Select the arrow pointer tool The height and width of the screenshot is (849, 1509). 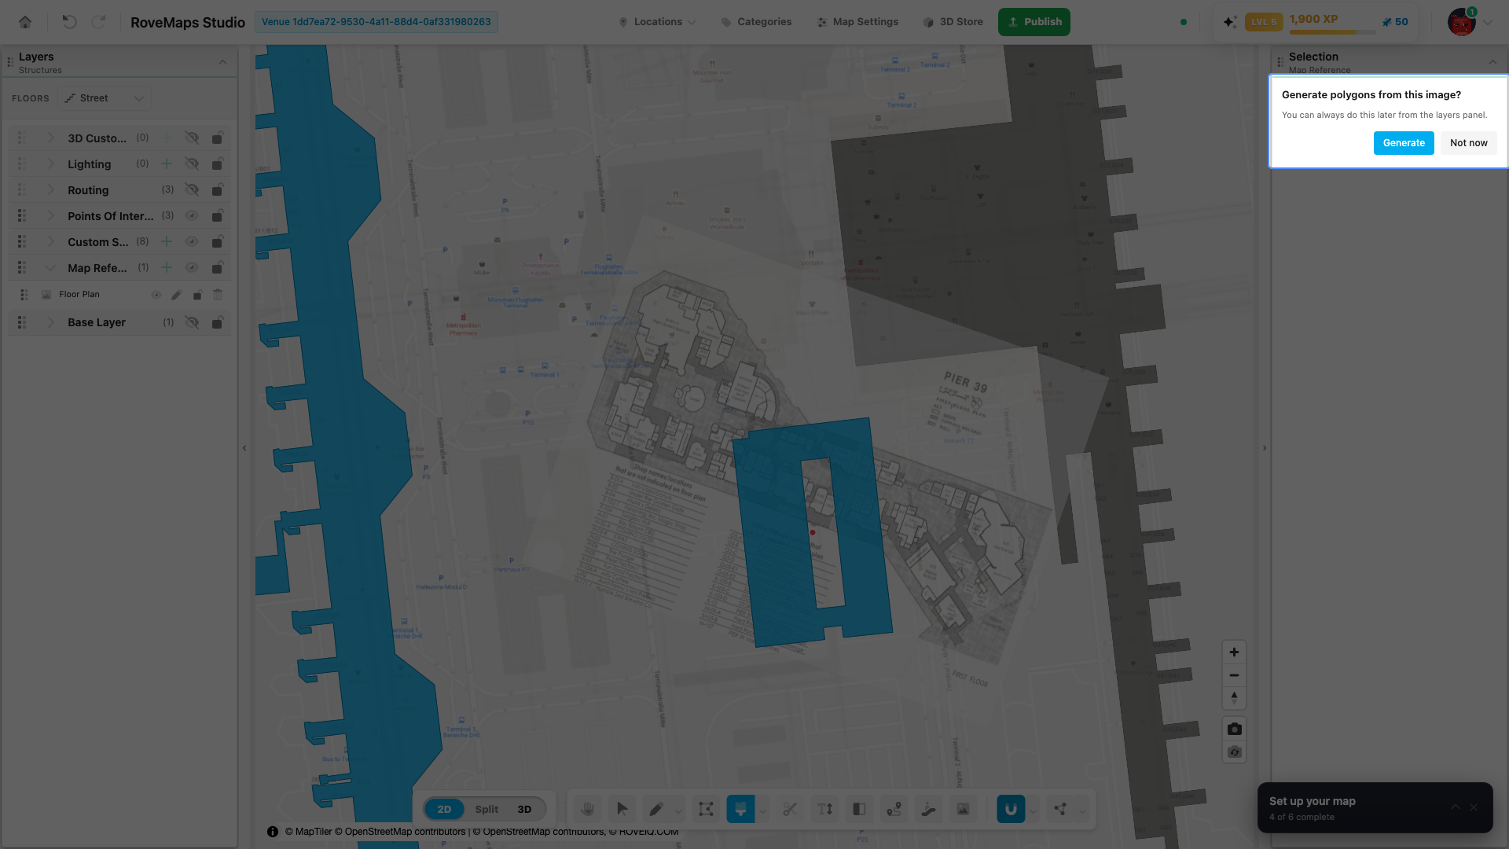[622, 809]
